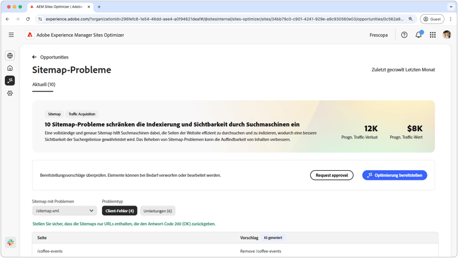Viewport: 458px width, 258px height.
Task: Open the help question mark icon
Action: coord(404,35)
